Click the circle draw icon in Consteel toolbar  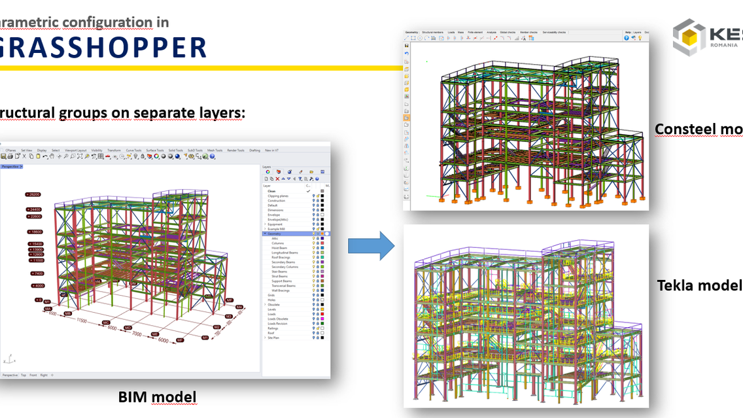[x=420, y=38]
